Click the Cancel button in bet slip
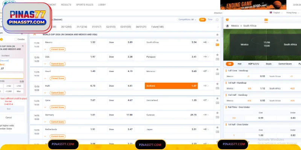Screen dimensions: 301x150 (8, 118)
